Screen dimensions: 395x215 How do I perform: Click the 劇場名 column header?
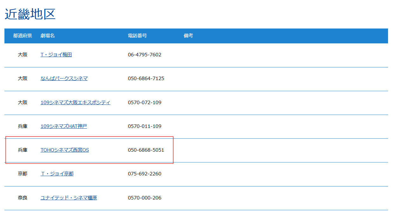(x=48, y=36)
